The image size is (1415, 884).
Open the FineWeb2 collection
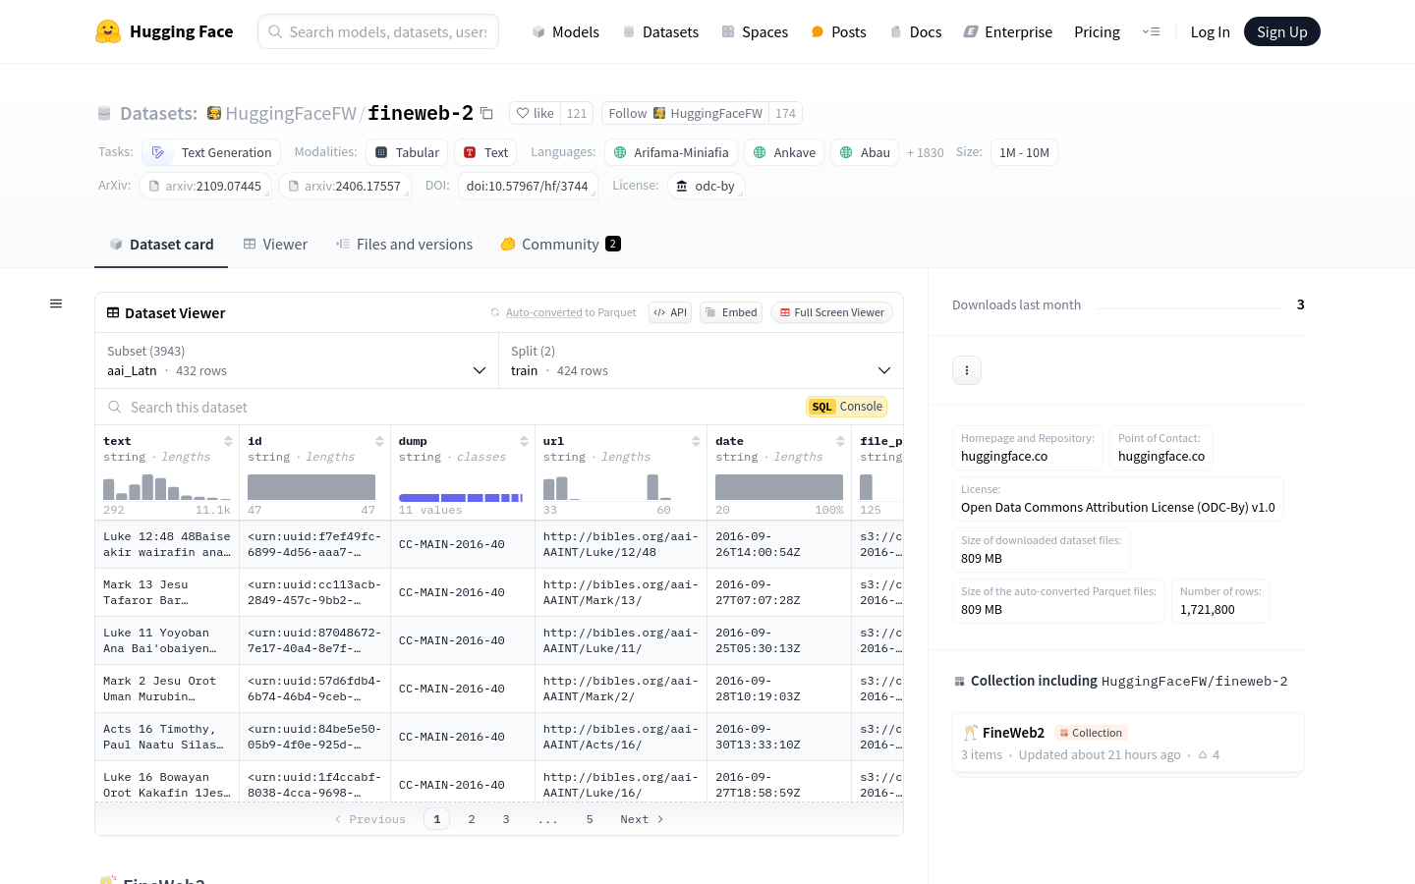pyautogui.click(x=1128, y=744)
